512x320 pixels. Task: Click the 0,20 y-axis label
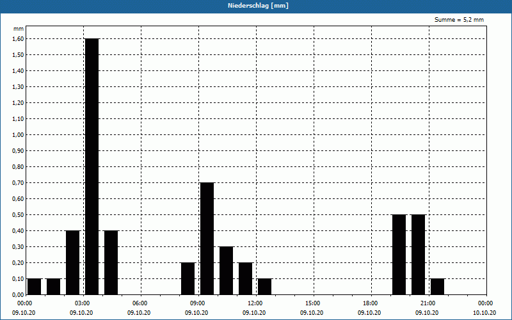[18, 263]
